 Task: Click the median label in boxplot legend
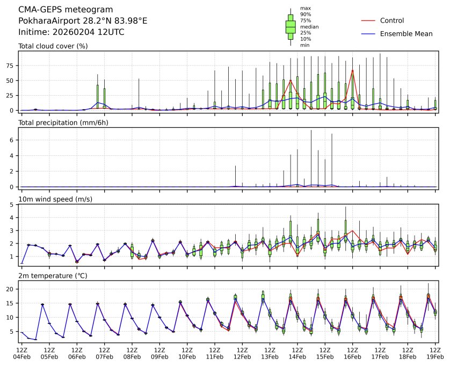click(309, 26)
